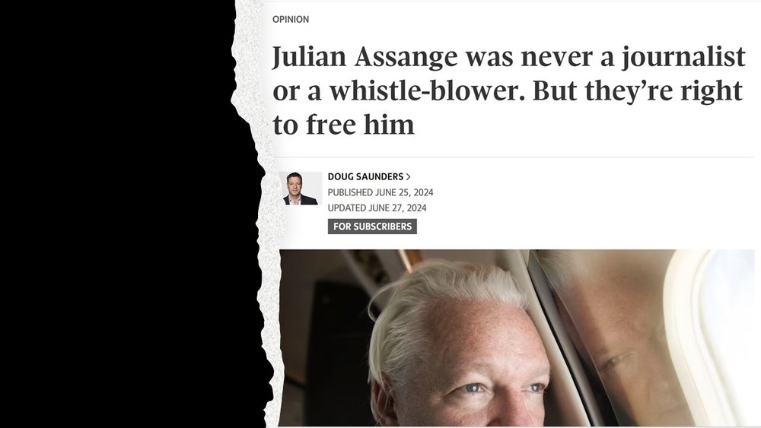Open the author headshot thumbnail
761x428 pixels.
pos(301,188)
